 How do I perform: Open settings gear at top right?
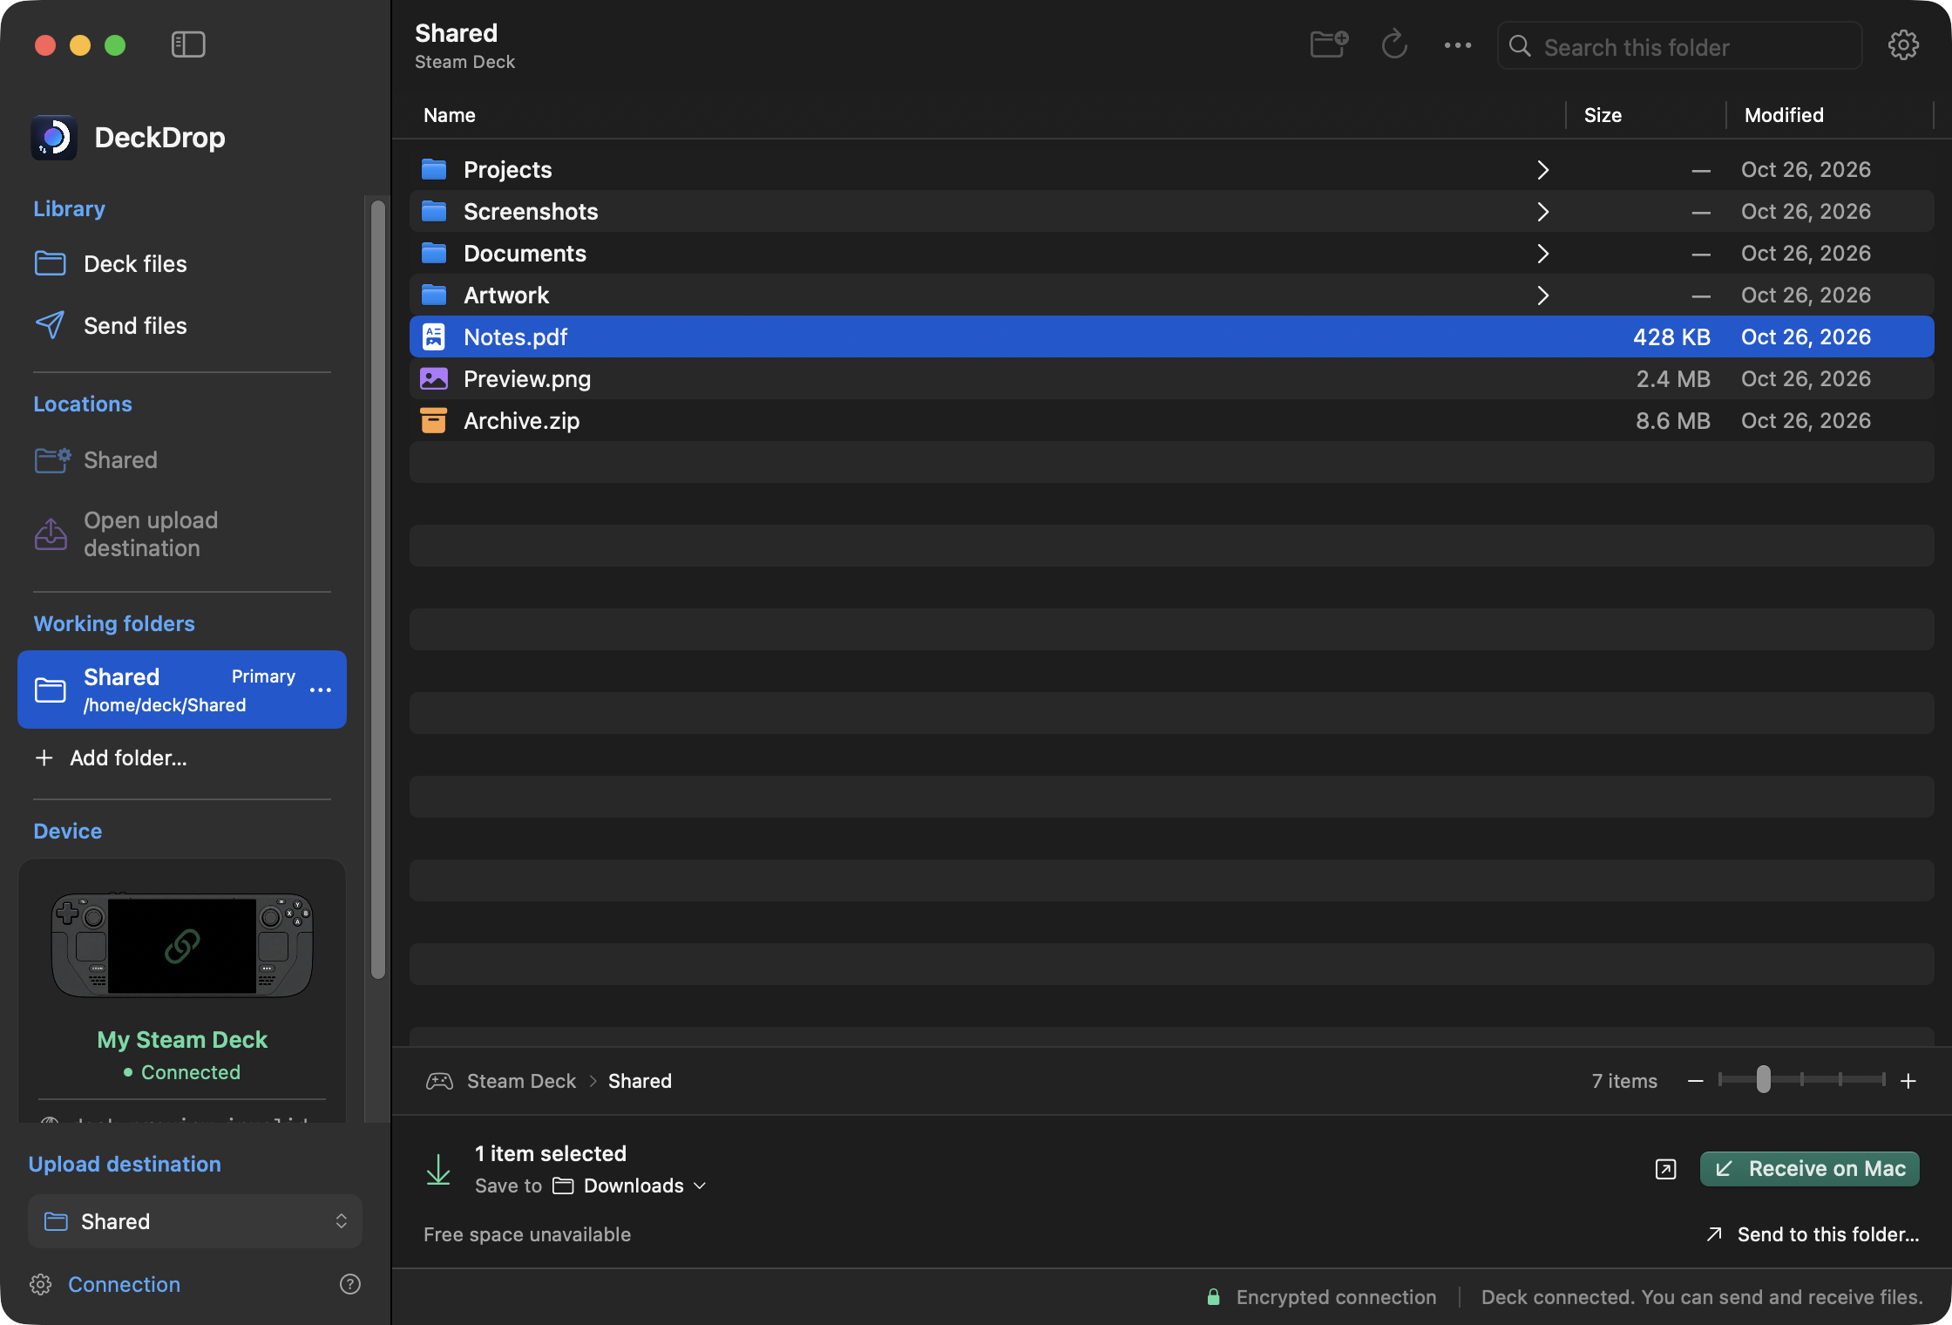(1903, 45)
